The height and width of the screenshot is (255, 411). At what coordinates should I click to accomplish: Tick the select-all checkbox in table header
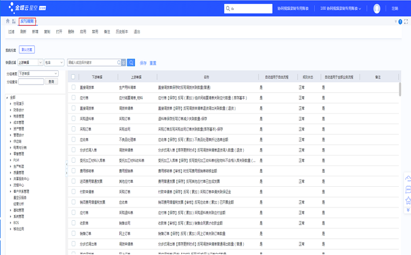(73, 77)
